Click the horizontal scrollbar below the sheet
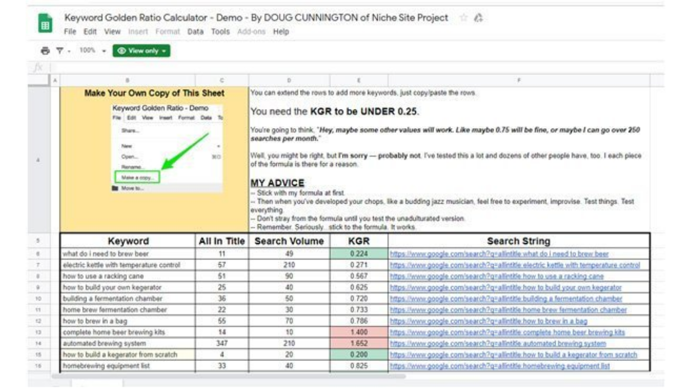 click(227, 375)
